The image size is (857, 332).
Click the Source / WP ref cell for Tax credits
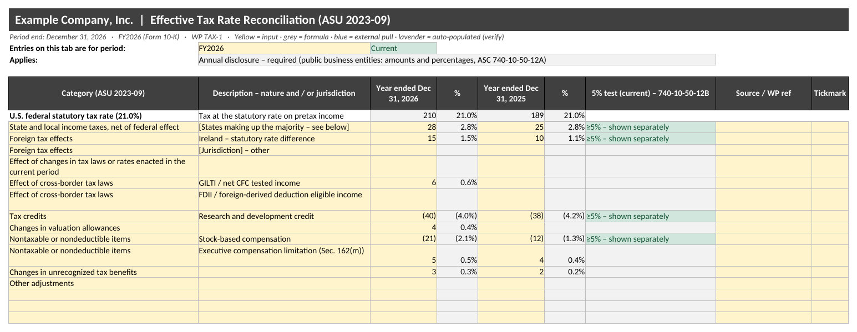point(763,216)
